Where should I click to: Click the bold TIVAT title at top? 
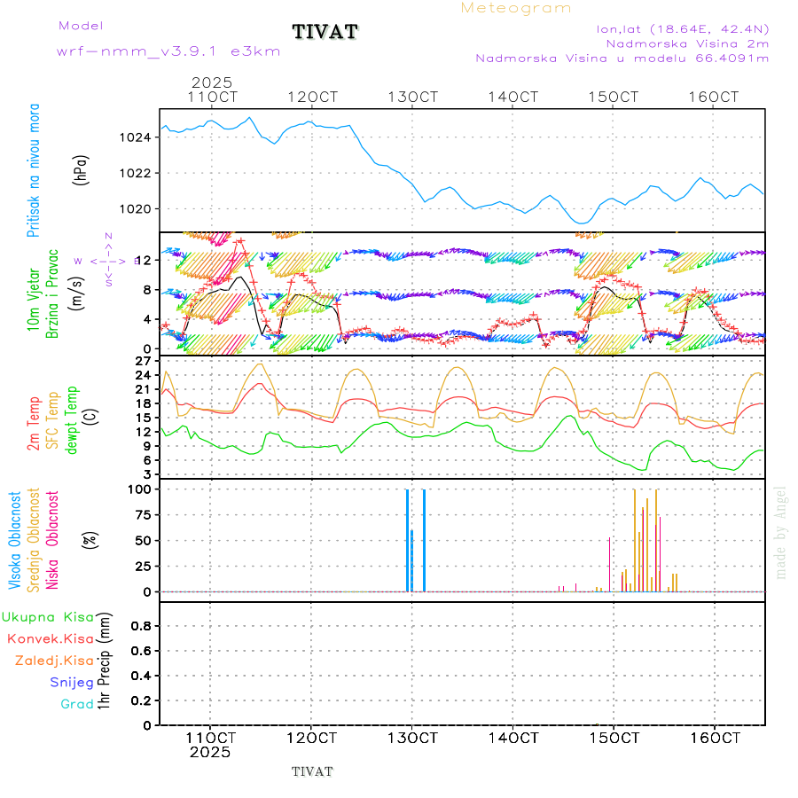pyautogui.click(x=325, y=33)
